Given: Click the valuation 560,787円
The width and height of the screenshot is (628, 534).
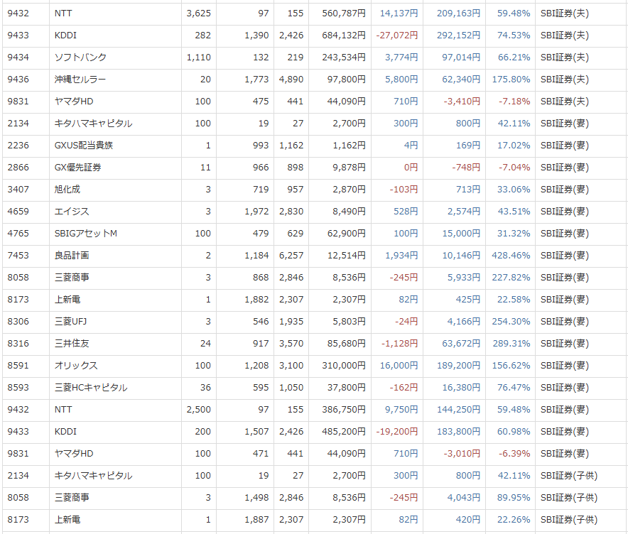Looking at the screenshot, I should 344,13.
